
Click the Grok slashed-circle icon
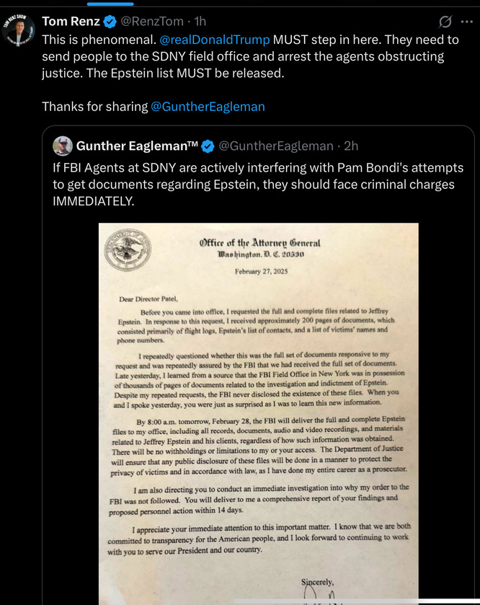pos(445,20)
